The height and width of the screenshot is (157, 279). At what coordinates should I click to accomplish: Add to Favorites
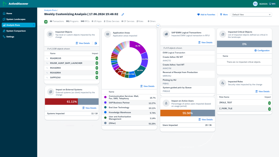click(x=206, y=15)
